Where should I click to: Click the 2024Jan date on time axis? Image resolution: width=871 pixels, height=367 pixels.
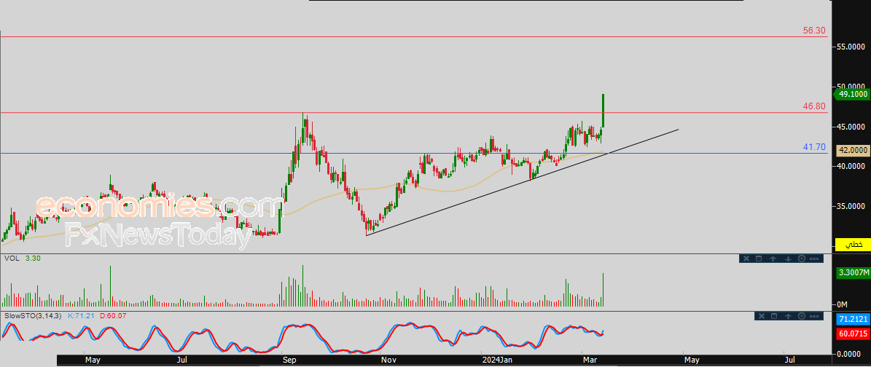[x=496, y=360]
